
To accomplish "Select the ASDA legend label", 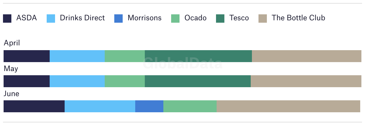I will click(x=27, y=18).
